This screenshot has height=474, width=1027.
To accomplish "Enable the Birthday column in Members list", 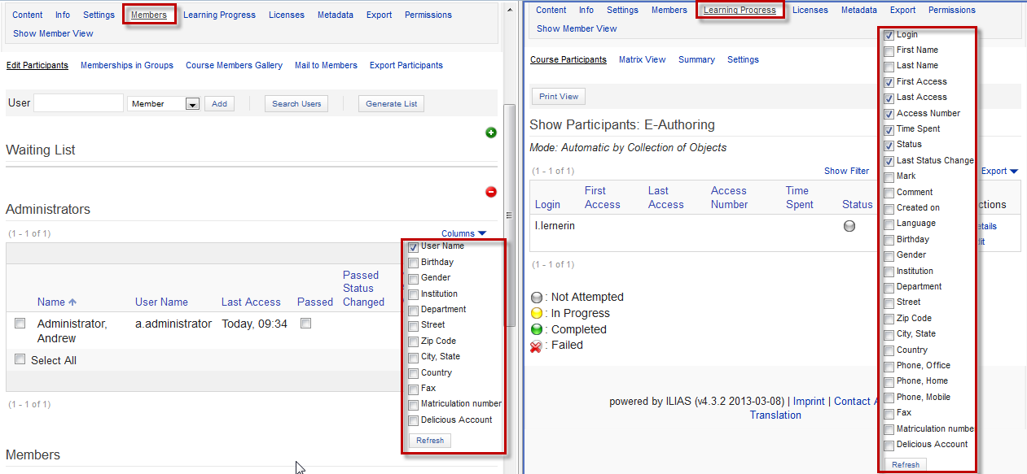I will [x=414, y=263].
